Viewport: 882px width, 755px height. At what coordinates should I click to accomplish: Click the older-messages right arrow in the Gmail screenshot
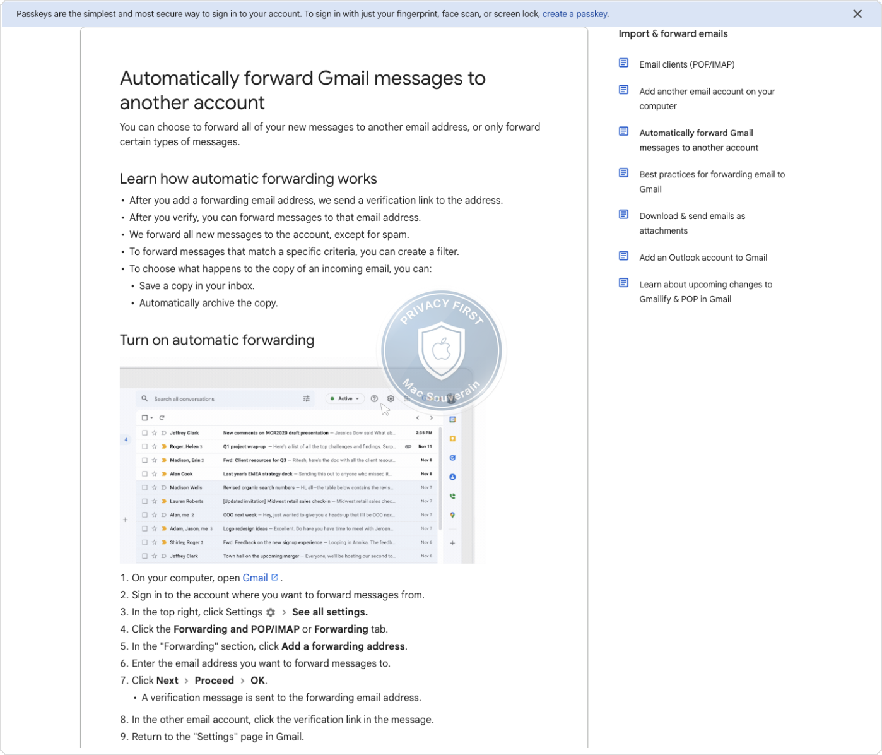point(432,418)
